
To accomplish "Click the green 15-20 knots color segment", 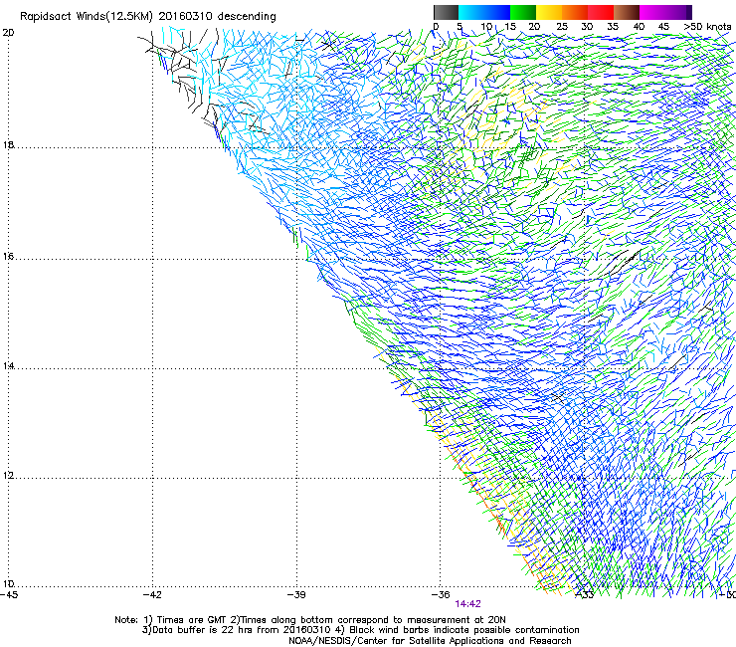I will point(523,12).
